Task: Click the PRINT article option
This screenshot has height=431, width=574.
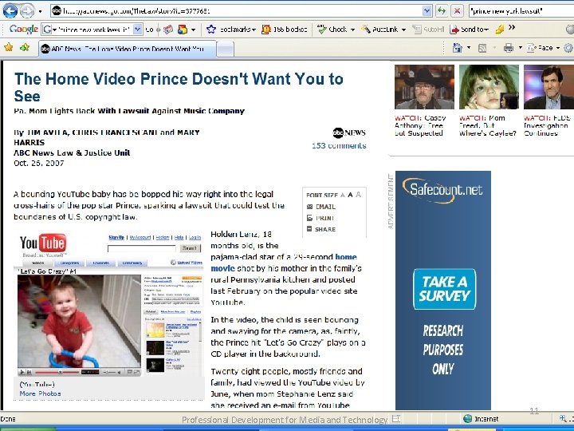Action: pyautogui.click(x=320, y=218)
